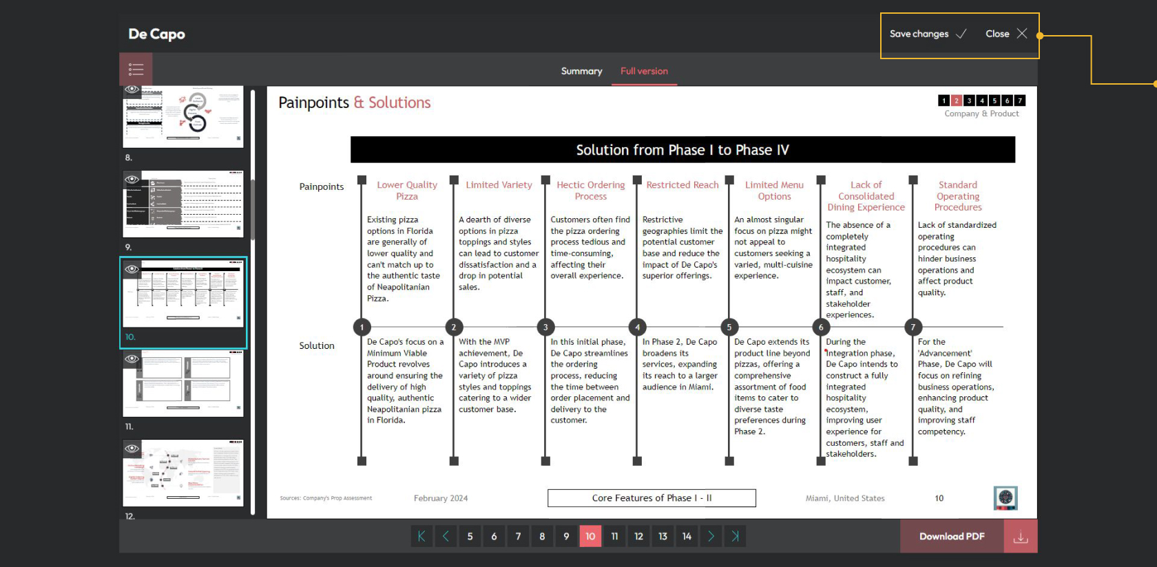Click timeline marker 1
The image size is (1157, 567).
click(362, 327)
